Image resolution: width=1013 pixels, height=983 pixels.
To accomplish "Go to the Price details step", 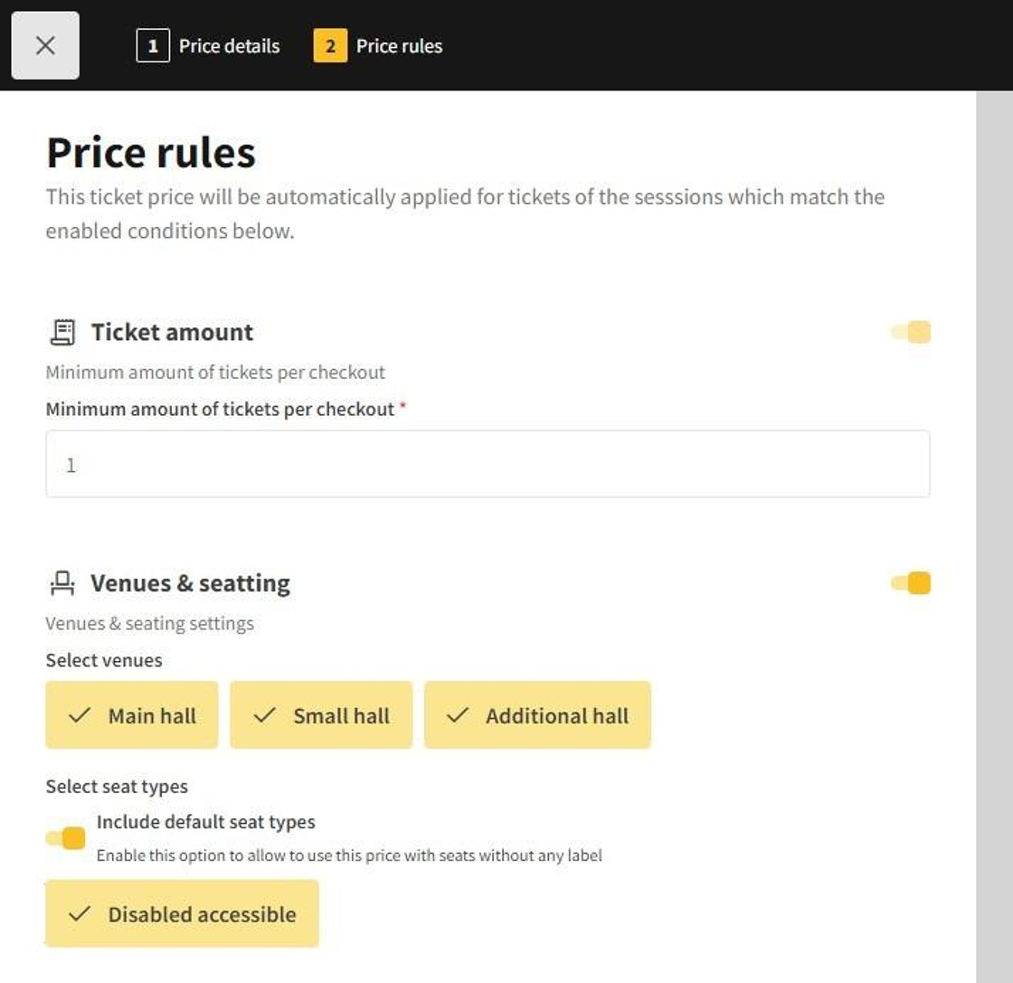I will (x=229, y=45).
